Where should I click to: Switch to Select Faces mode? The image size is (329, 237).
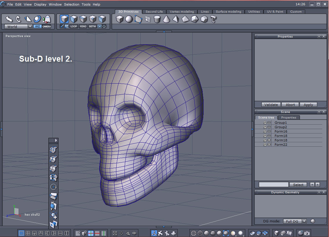click(x=74, y=19)
